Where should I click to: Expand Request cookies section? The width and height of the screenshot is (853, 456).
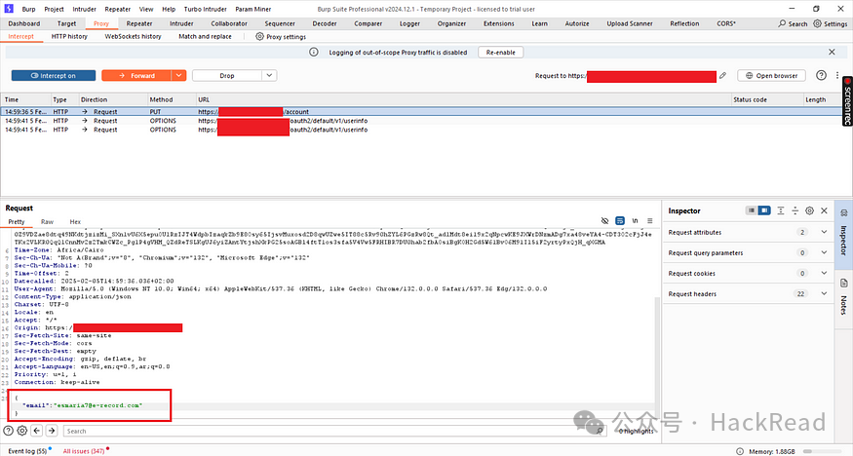click(824, 274)
